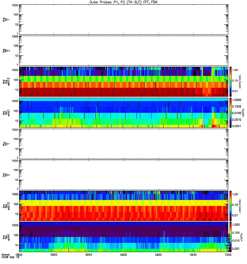This screenshot has height=264, width=247.
Task: Click the "thb fff 1" axis label
Action: pos(6,19)
